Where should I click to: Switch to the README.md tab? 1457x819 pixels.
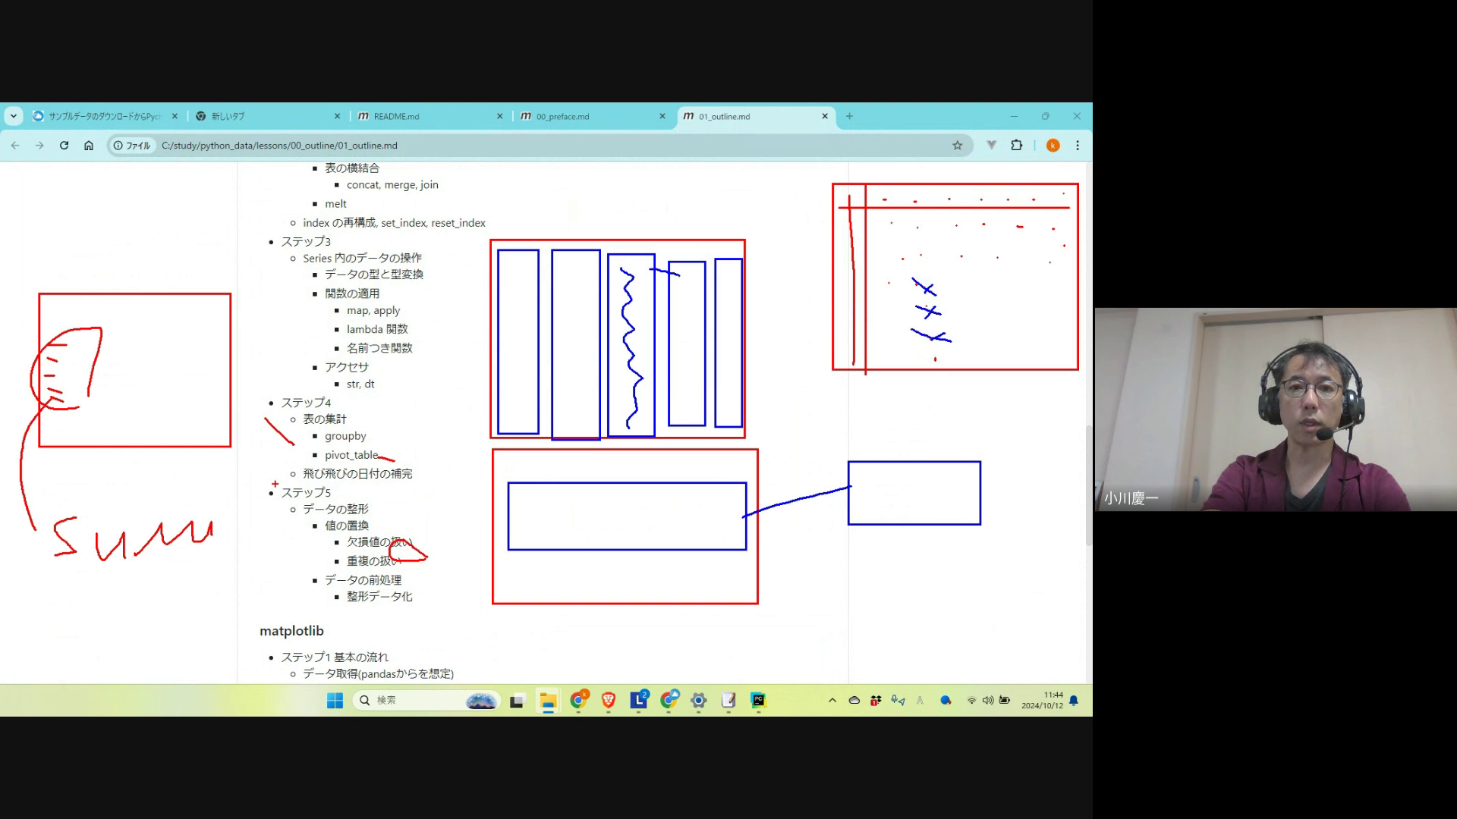396,116
